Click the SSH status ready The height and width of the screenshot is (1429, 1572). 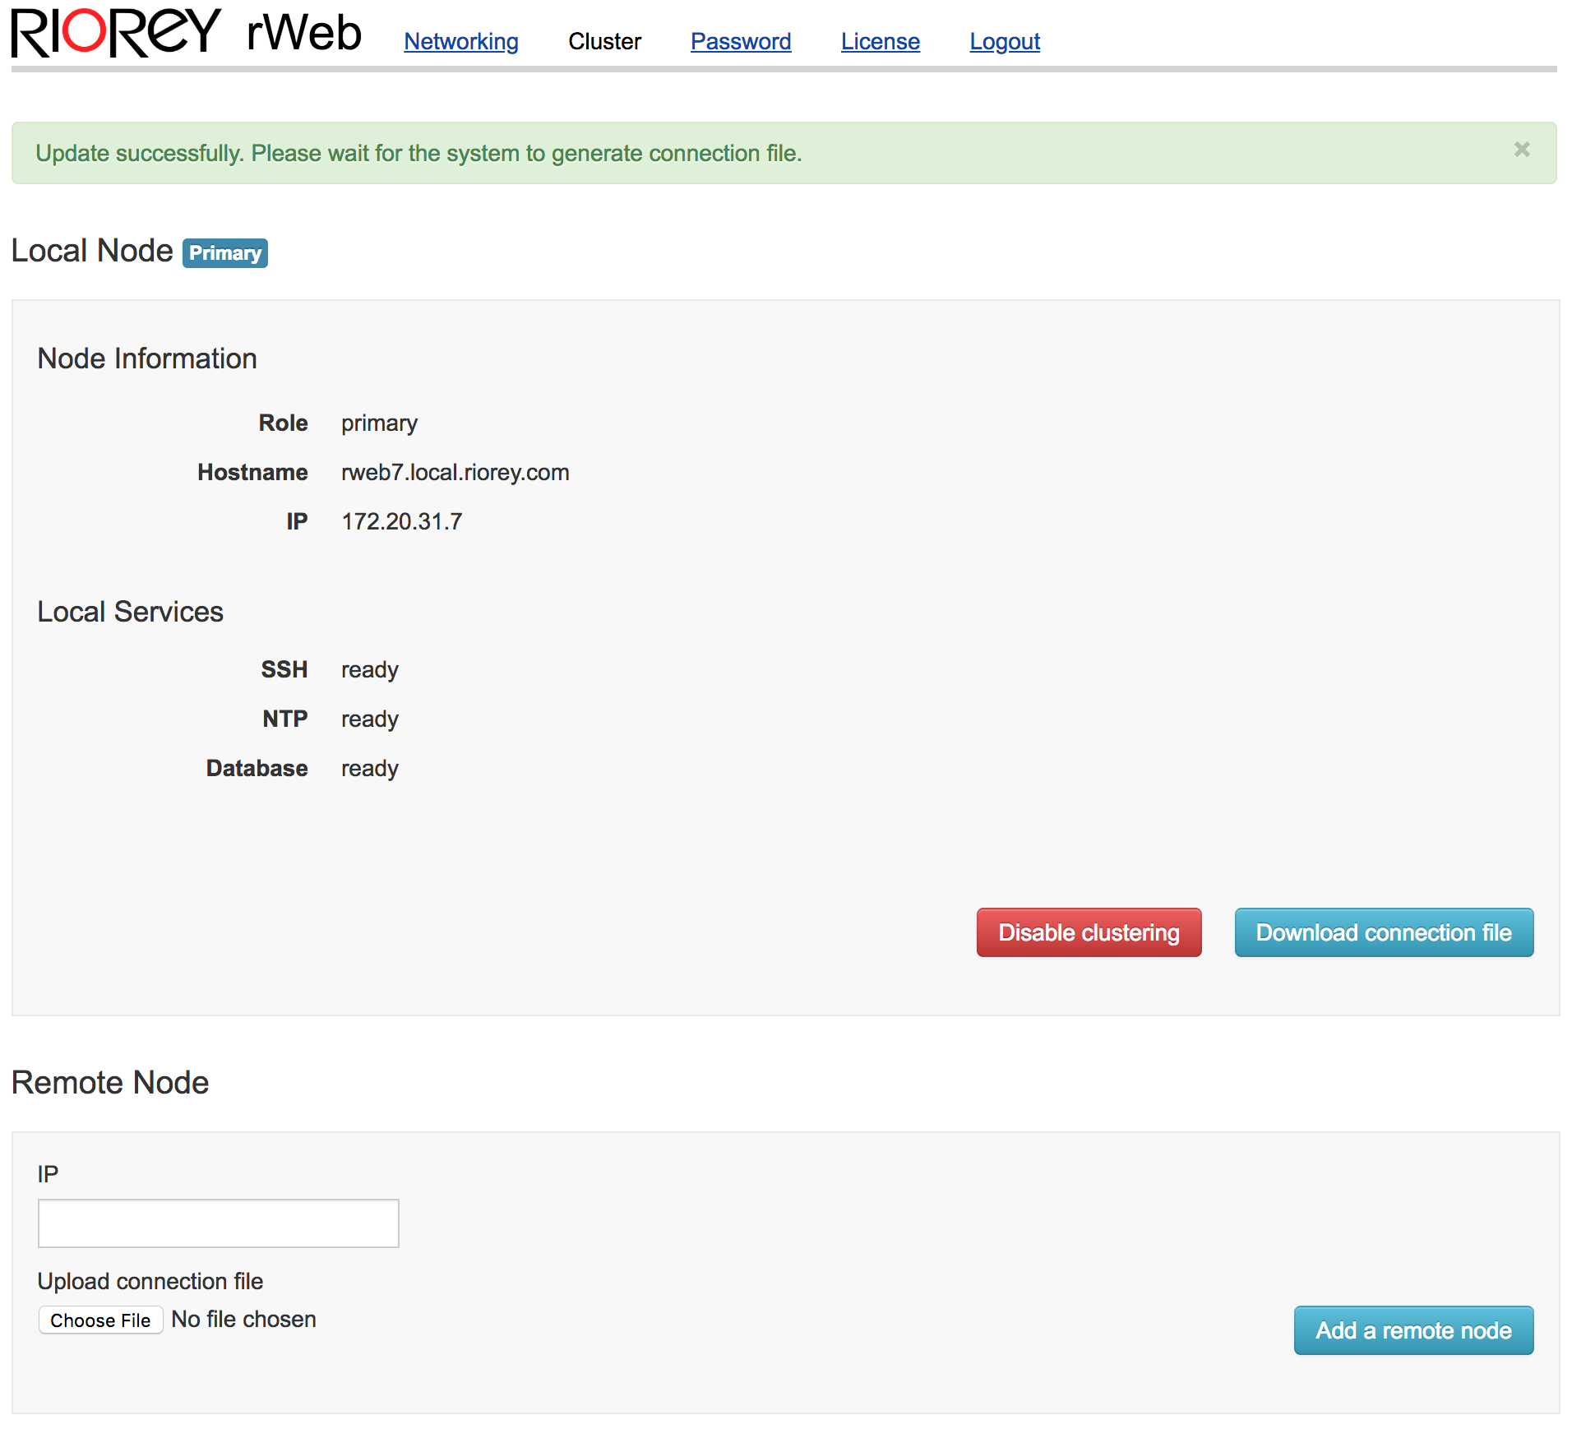(x=370, y=670)
